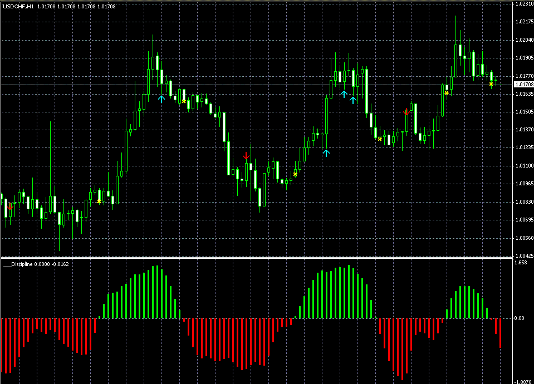Click indicator scale value 1.658
The height and width of the screenshot is (384, 534).
pos(521,263)
